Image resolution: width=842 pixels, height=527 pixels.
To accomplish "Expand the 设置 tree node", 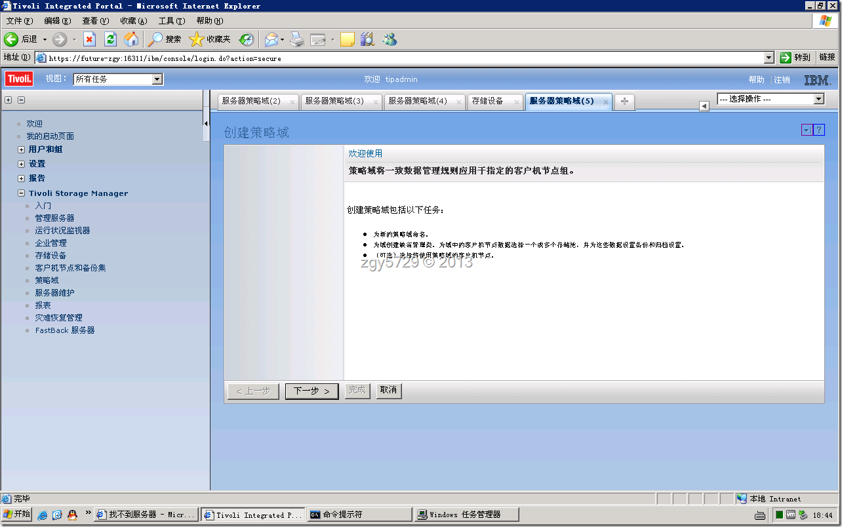I will pyautogui.click(x=21, y=164).
